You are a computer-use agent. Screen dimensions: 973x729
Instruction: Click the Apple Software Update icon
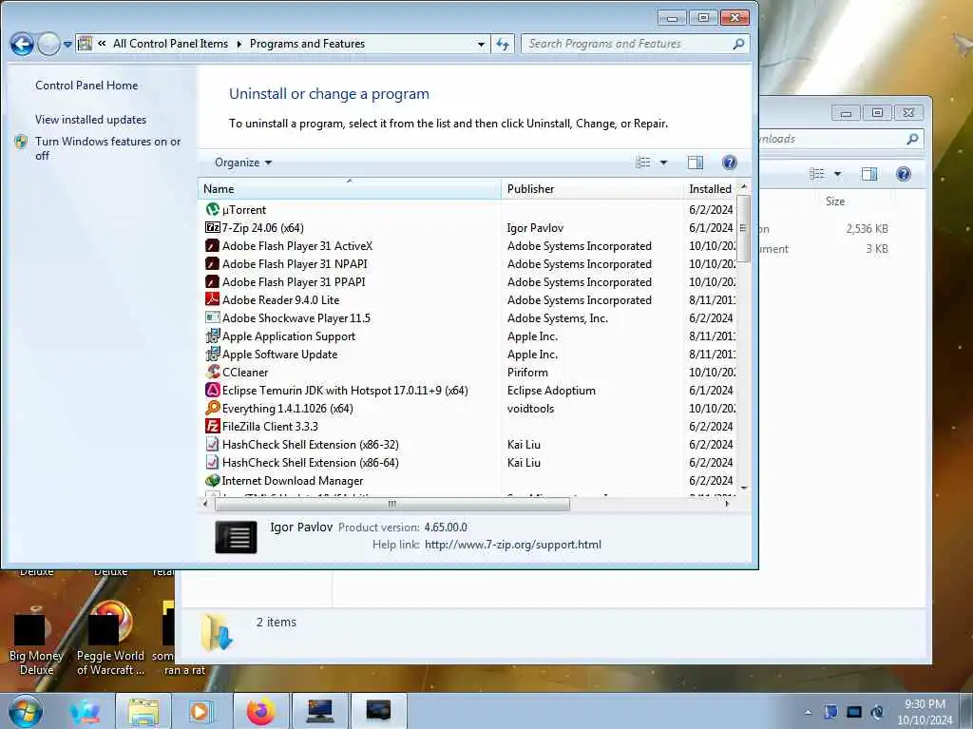click(212, 354)
